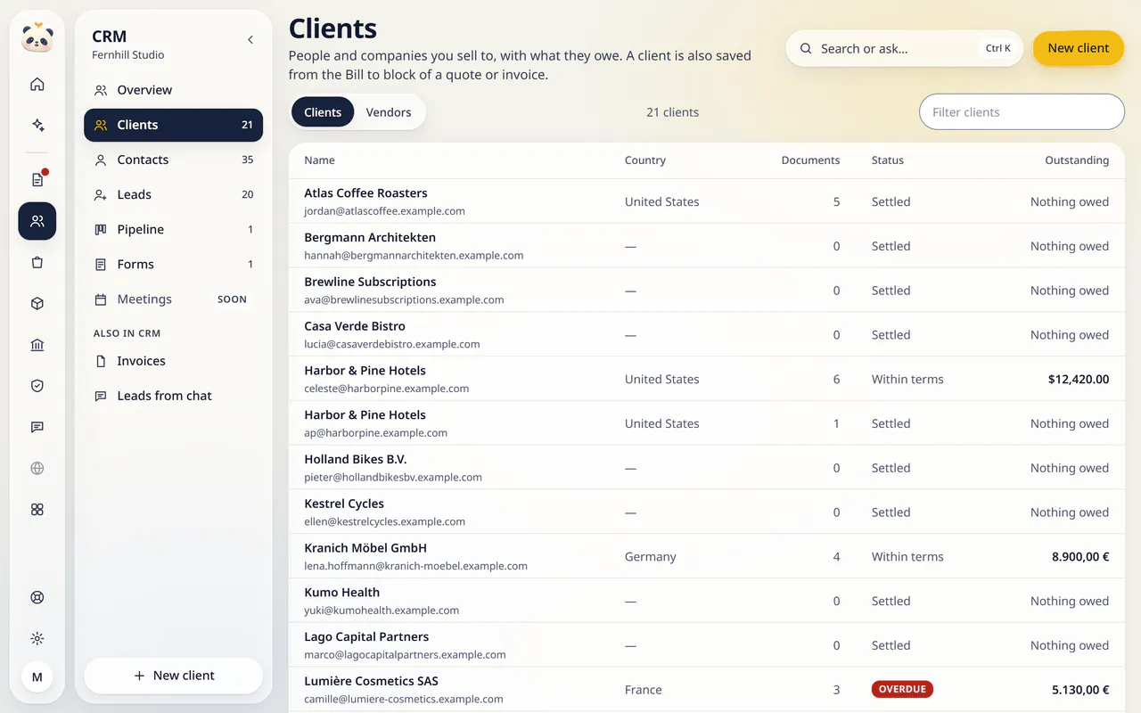Sort by the Country column header
This screenshot has width=1141, height=713.
645,160
